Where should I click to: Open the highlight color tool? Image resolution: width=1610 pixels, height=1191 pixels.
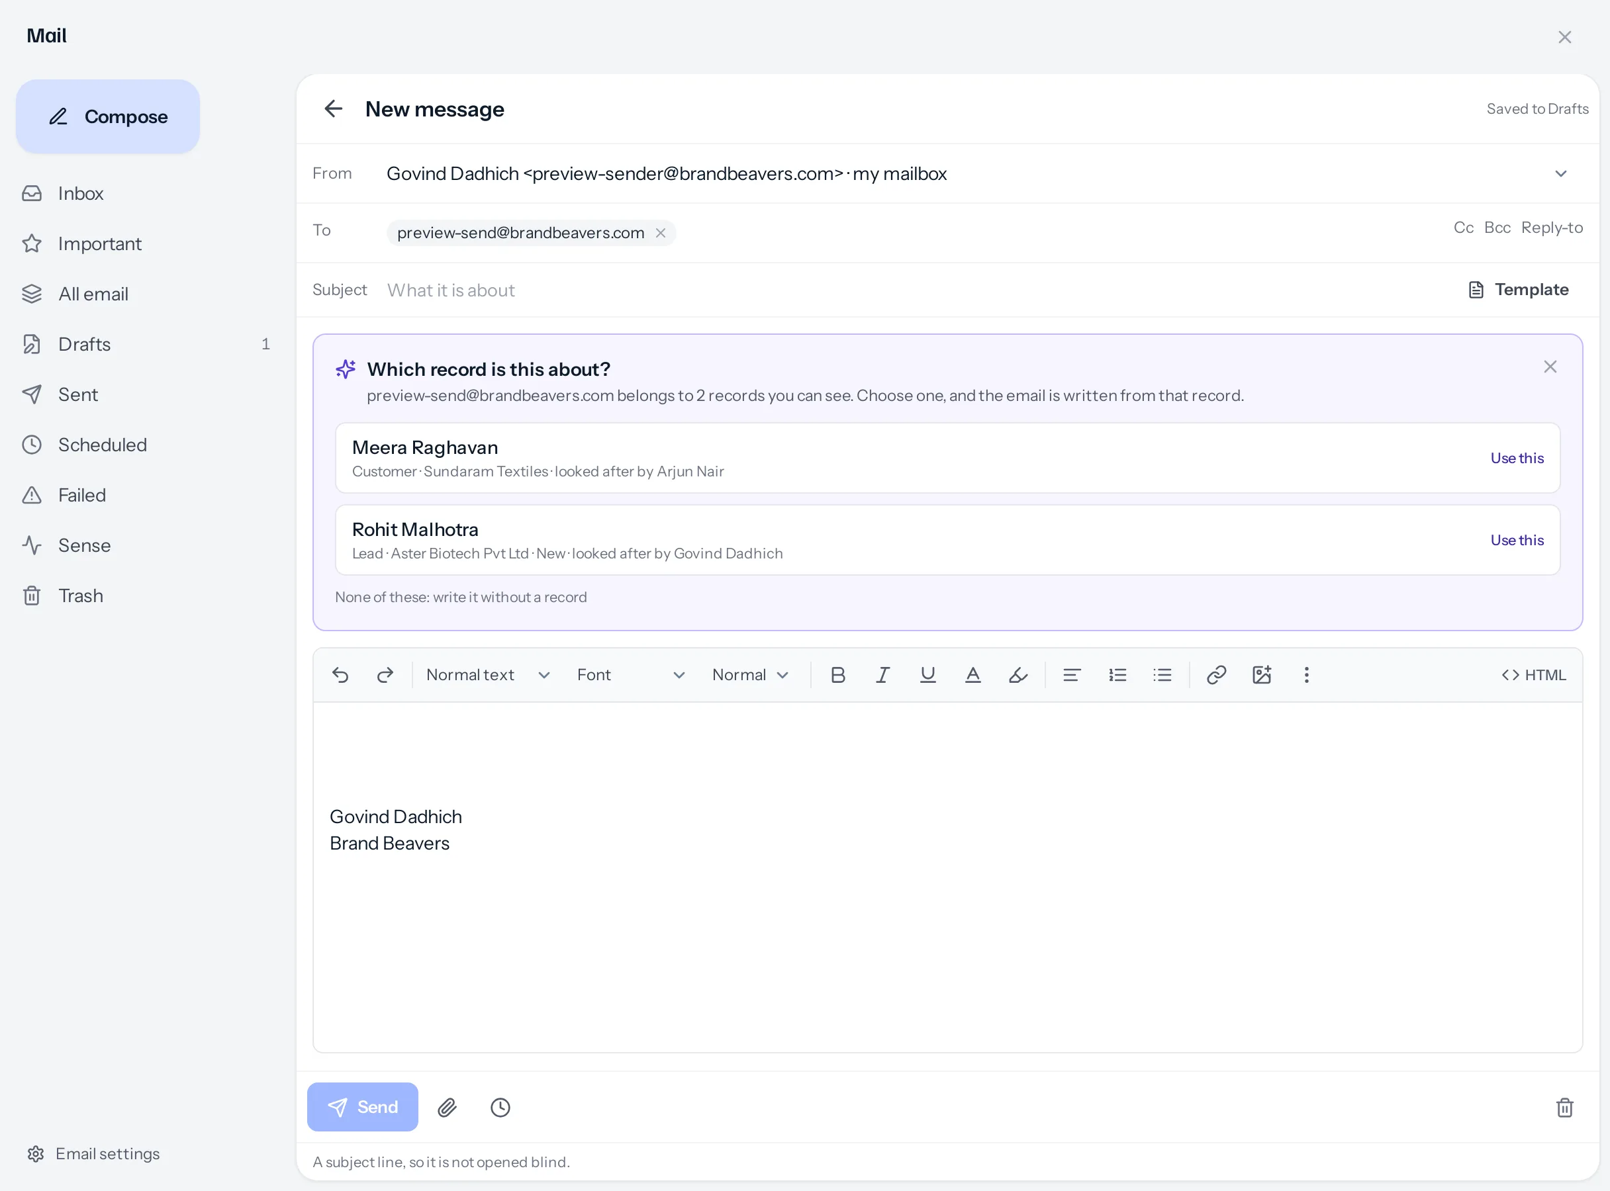click(x=1018, y=675)
